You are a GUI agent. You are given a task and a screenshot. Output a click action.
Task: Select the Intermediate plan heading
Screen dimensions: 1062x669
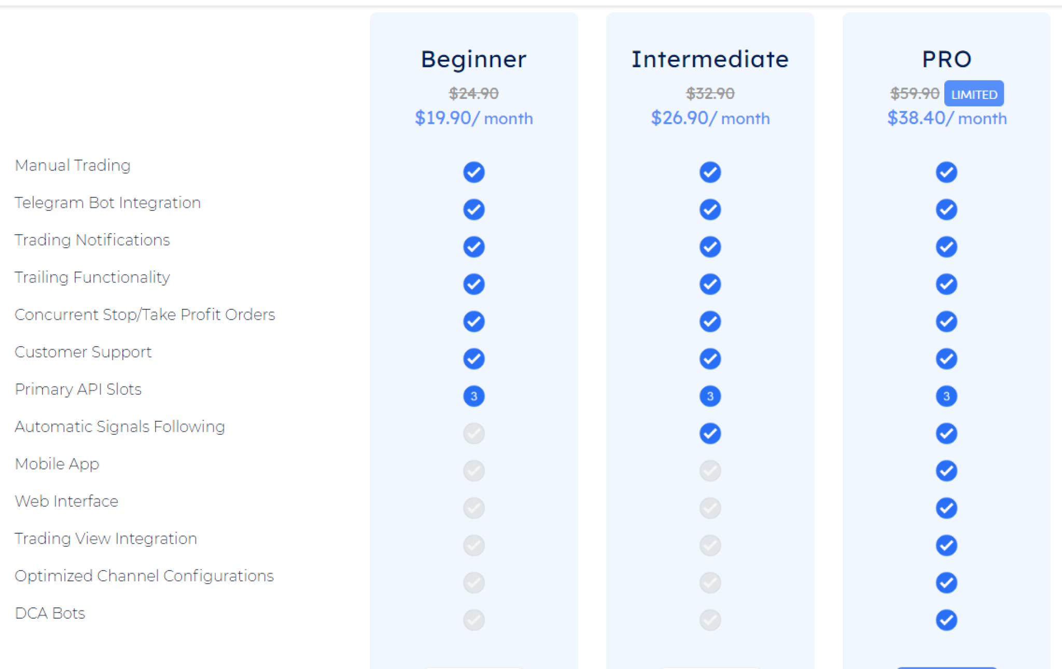(710, 59)
